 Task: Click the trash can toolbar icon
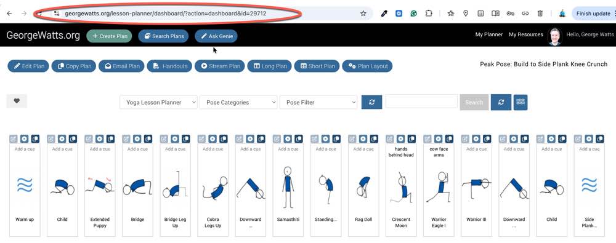pyautogui.click(x=540, y=14)
